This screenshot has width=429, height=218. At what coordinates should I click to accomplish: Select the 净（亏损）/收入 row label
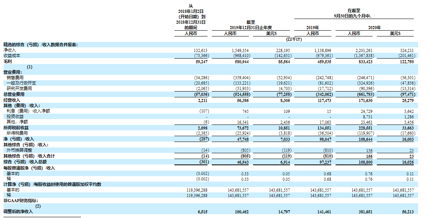coord(18,139)
